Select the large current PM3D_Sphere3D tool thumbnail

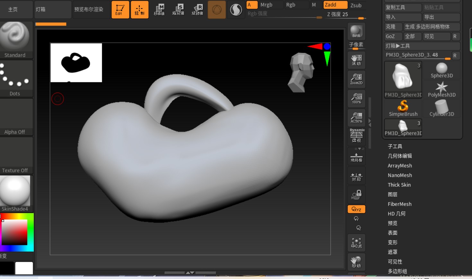[x=403, y=80]
